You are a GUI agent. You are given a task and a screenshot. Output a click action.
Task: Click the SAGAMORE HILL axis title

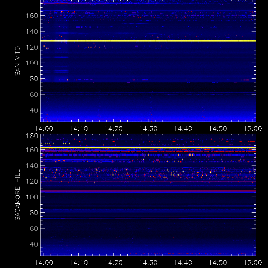17,195
